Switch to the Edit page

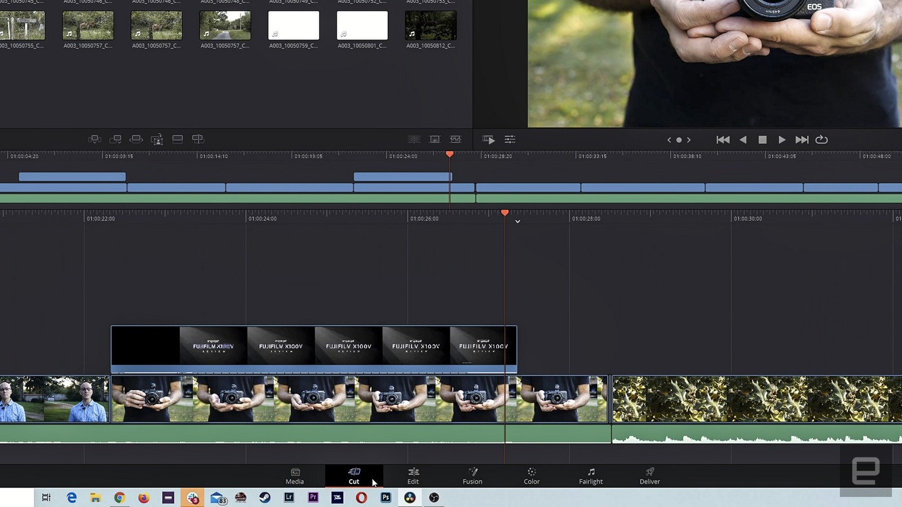413,476
